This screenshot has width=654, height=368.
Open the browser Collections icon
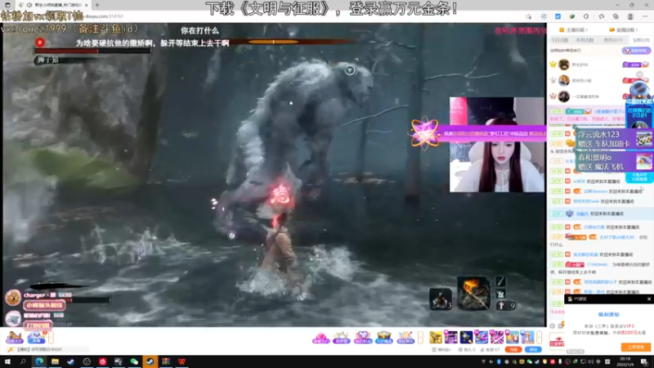pyautogui.click(x=616, y=16)
